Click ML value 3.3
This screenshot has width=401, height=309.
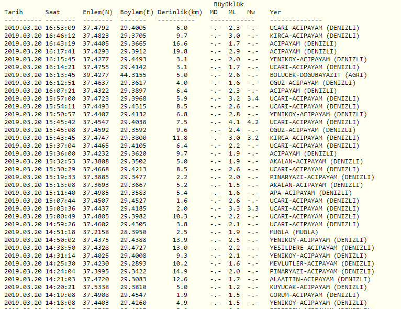click(x=234, y=209)
